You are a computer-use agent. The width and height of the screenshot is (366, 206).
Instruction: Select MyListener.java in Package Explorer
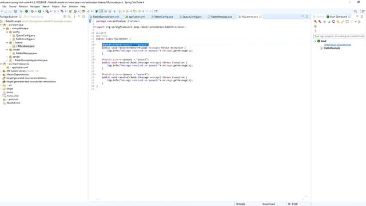coord(26,46)
